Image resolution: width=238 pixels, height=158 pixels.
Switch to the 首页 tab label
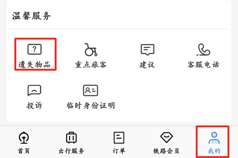click(23, 151)
